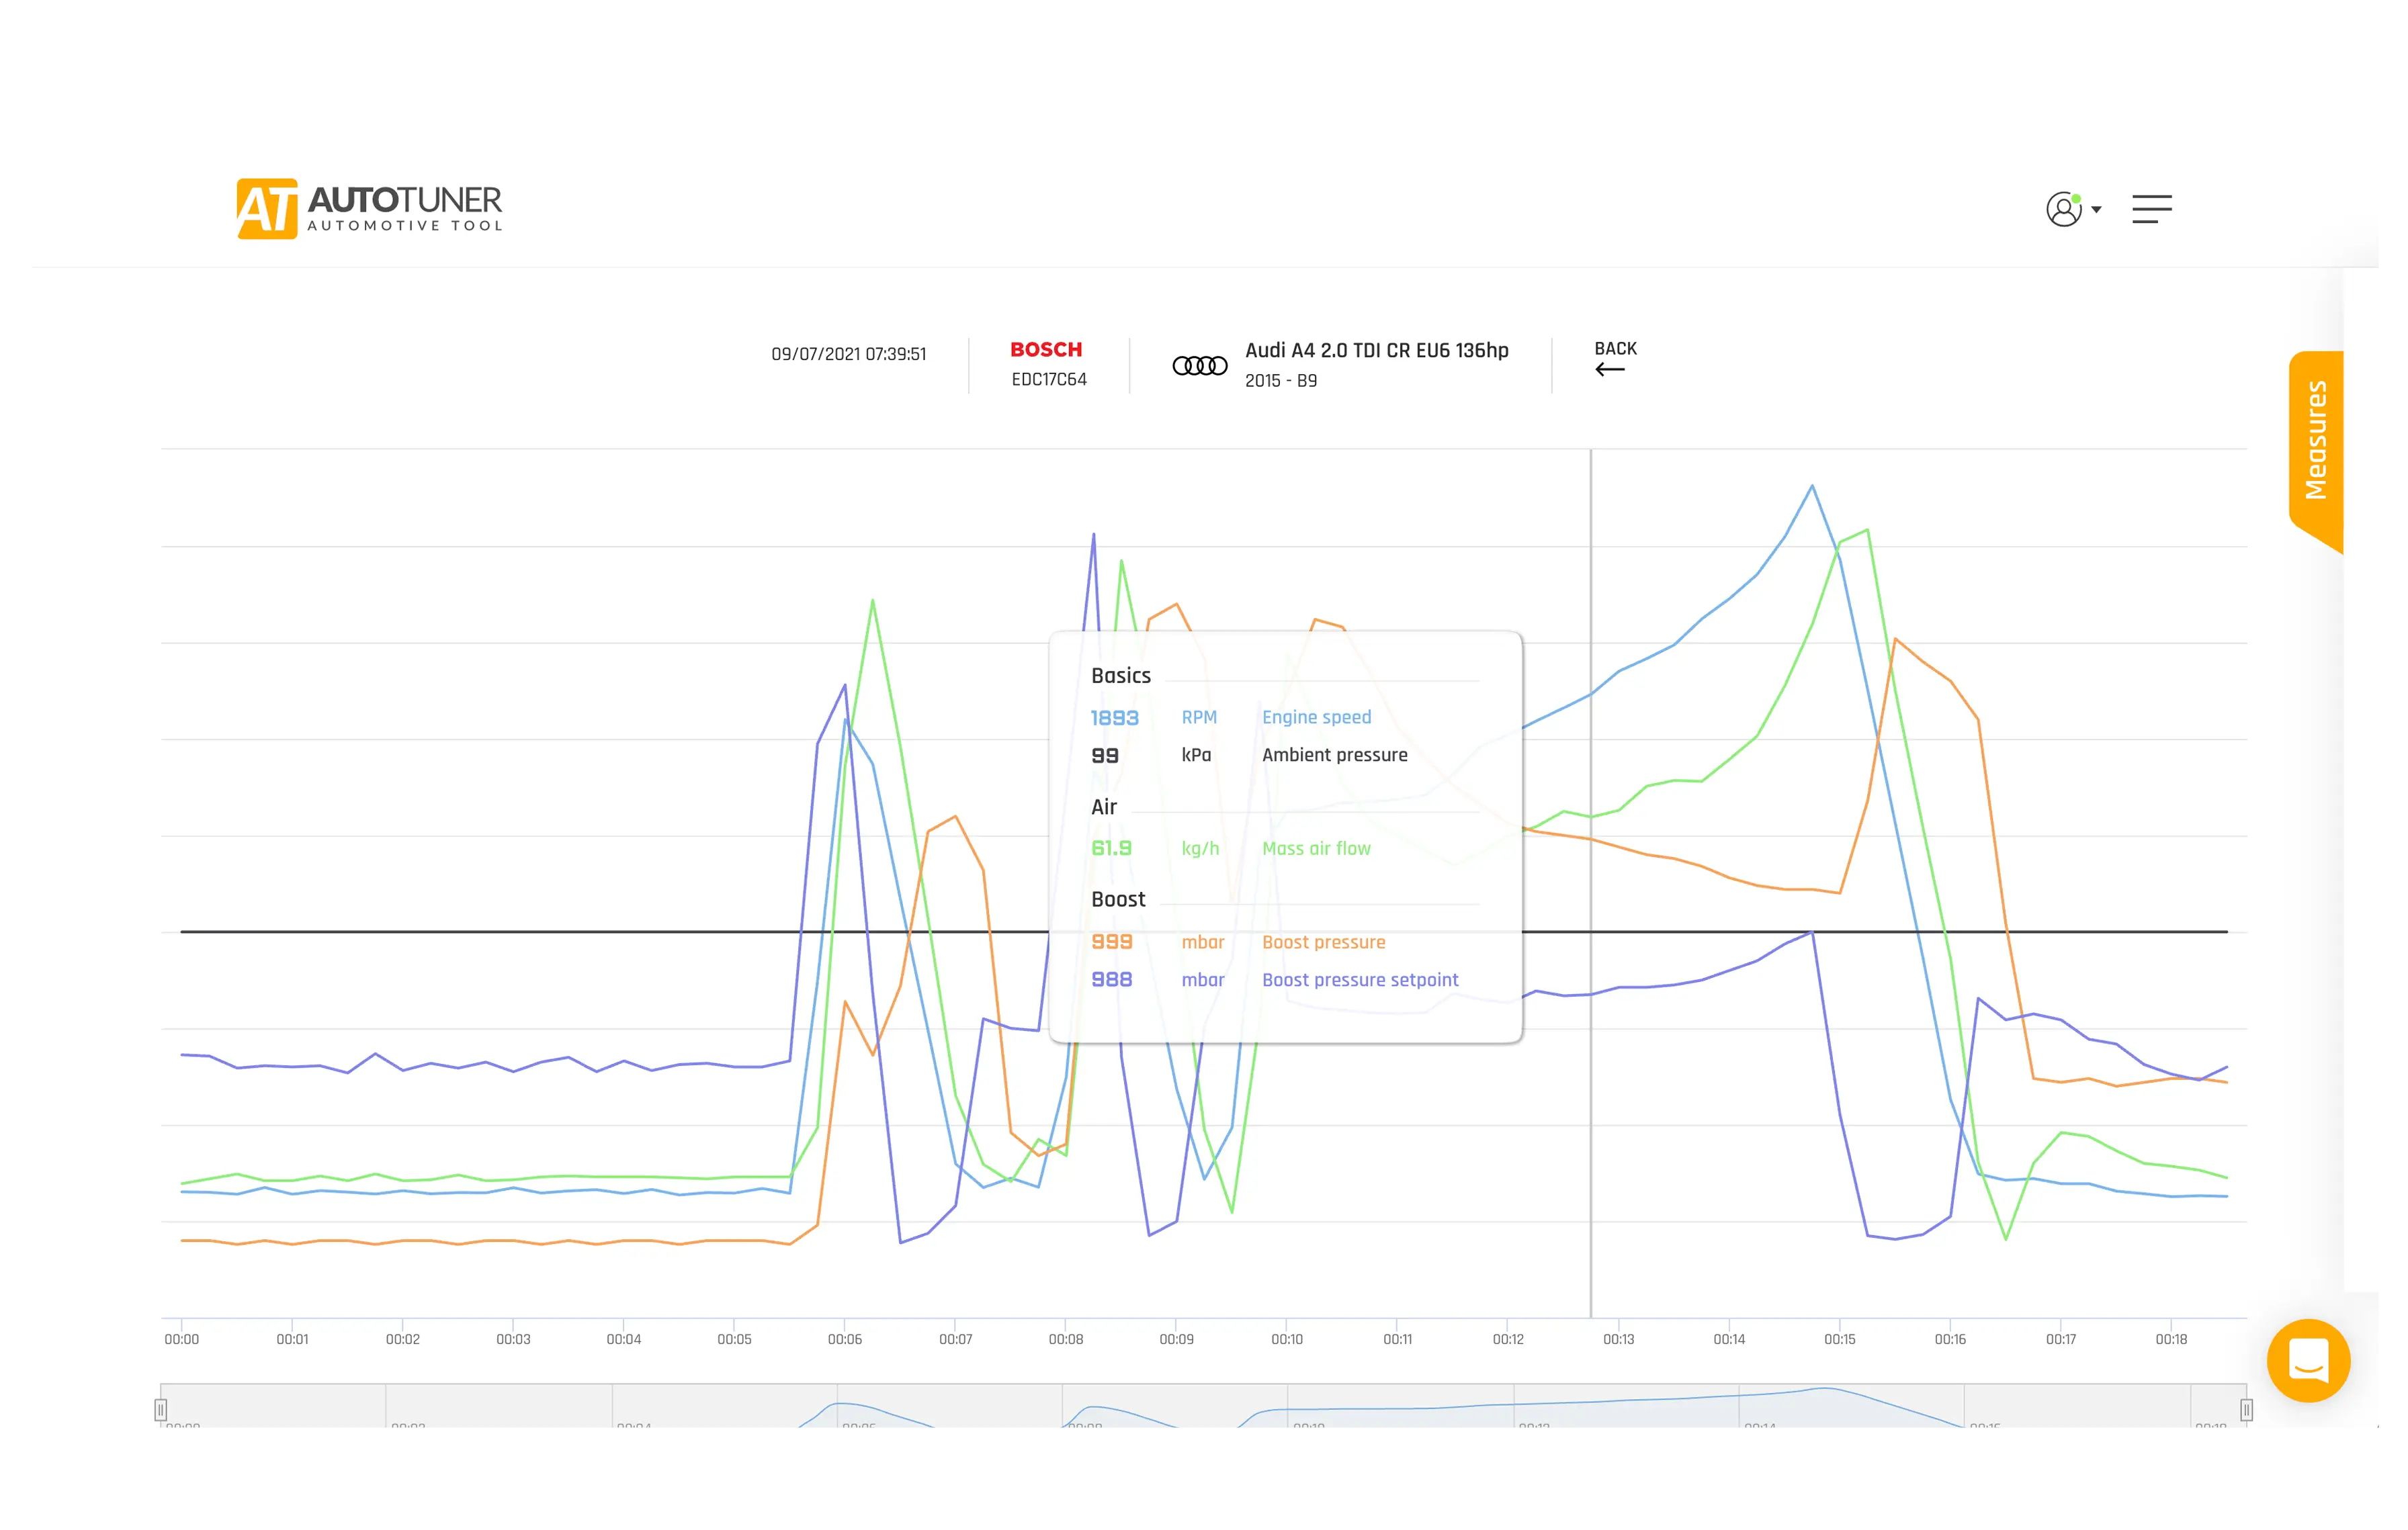This screenshot has height=1530, width=2408.
Task: Click the 09/07/2021 log timestamp
Action: (x=848, y=354)
